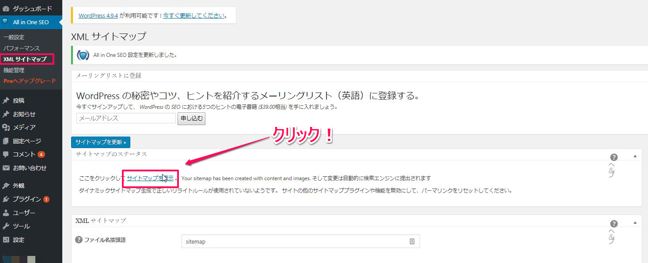Open the ダッシュボード gauge icon
This screenshot has width=648, height=263.
click(6, 8)
